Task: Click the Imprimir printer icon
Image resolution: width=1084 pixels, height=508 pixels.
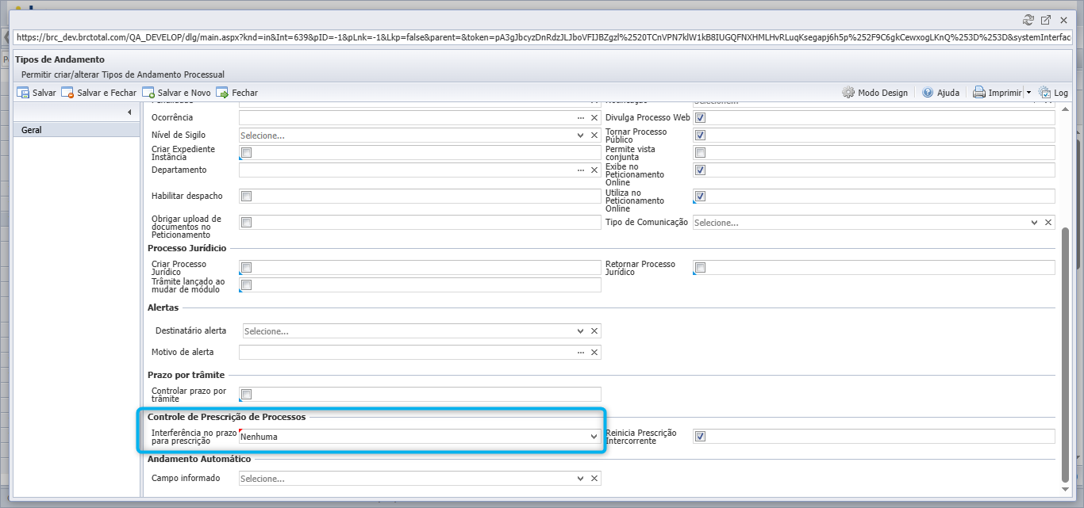Action: (979, 93)
